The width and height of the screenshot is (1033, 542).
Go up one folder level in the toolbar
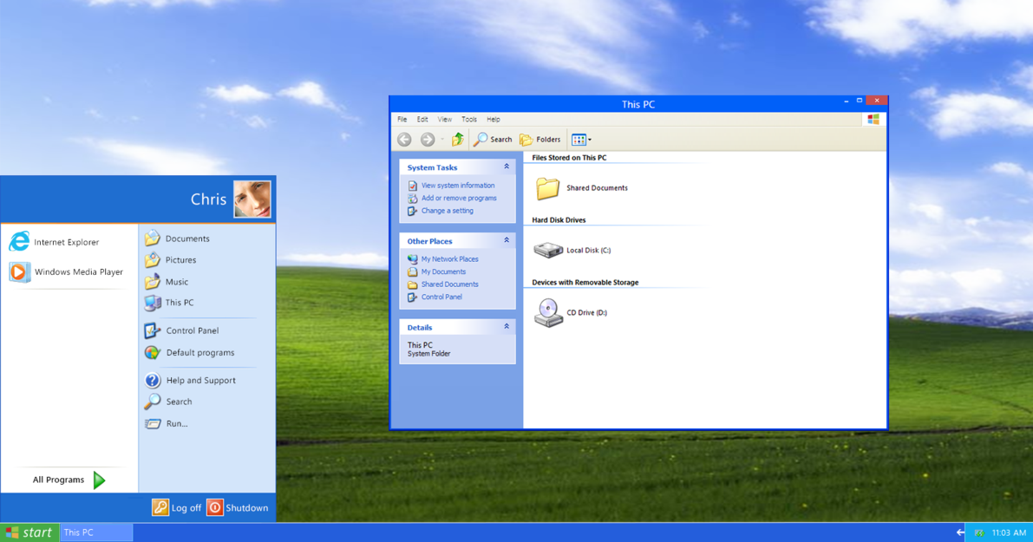click(x=457, y=139)
